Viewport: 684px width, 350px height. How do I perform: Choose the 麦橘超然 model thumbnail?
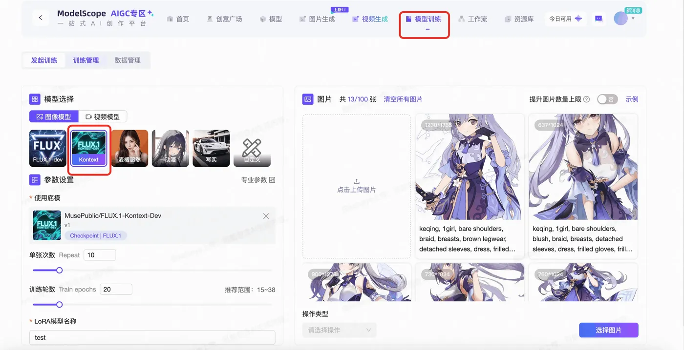tap(129, 148)
